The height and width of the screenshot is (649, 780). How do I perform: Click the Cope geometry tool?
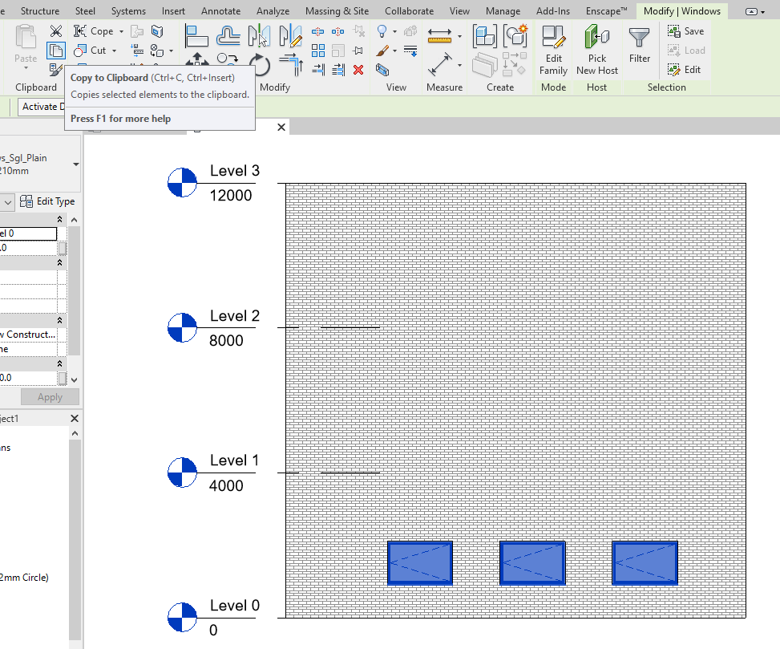[x=94, y=31]
